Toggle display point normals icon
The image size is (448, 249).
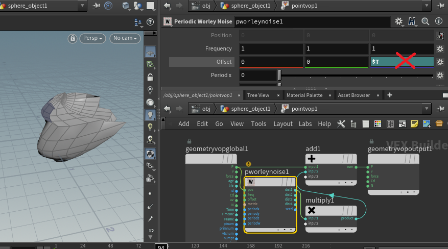[x=150, y=207]
